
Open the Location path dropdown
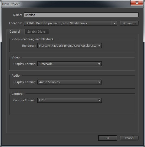coord(70,23)
